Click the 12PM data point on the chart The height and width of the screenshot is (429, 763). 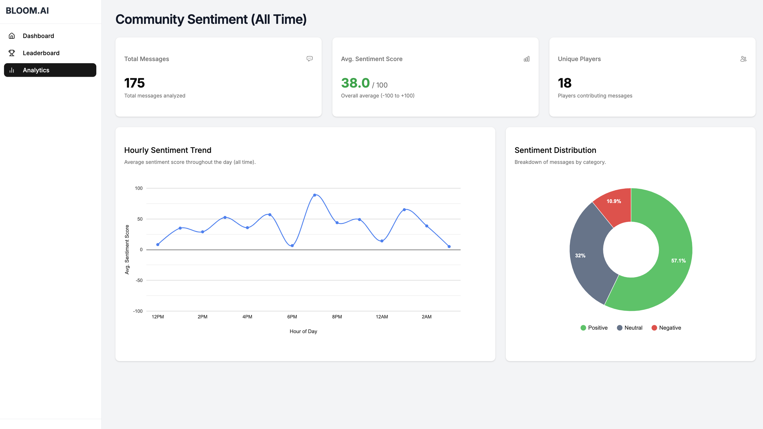tap(158, 244)
